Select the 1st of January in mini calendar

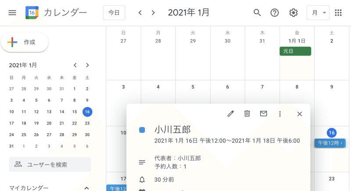point(74,88)
